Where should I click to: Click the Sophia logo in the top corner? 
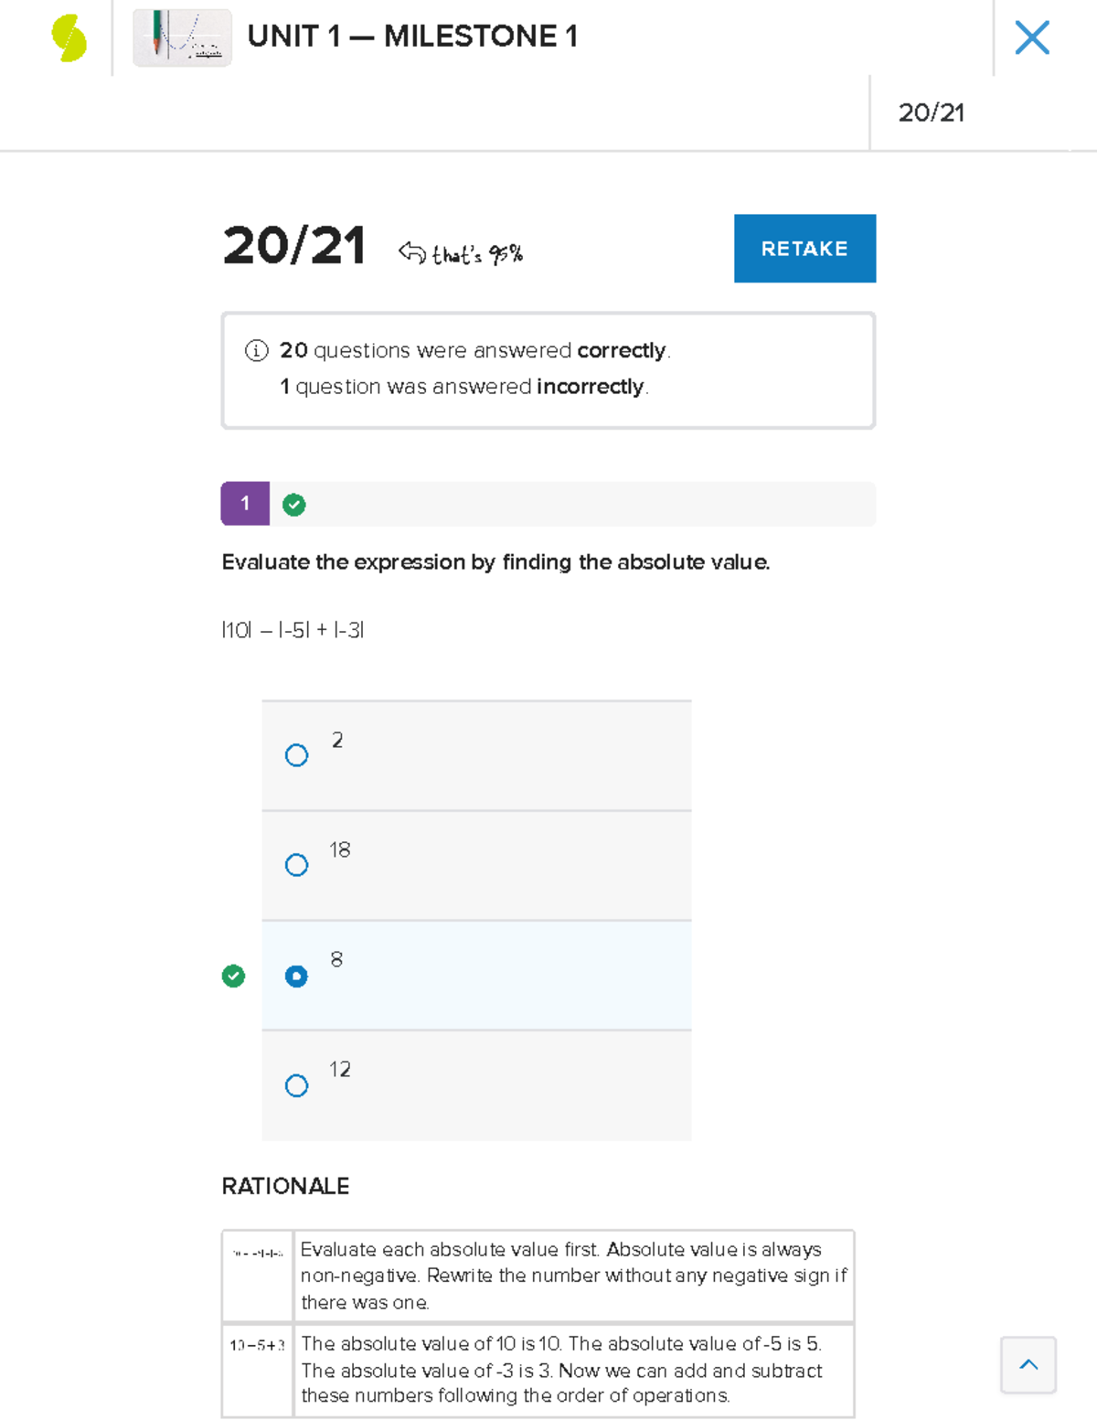pos(66,37)
